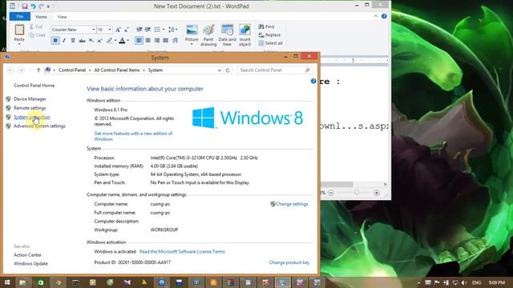The width and height of the screenshot is (513, 288).
Task: Toggle Underline formatting in WordPad
Action: 73,41
